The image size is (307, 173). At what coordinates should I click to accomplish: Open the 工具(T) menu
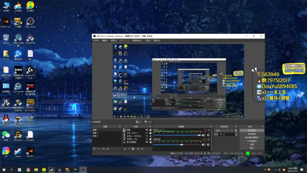pos(148,40)
